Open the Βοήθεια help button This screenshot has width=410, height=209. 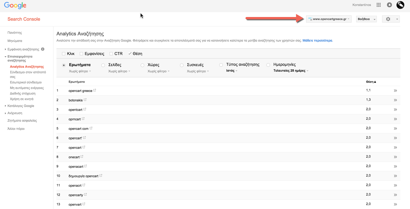pos(366,19)
